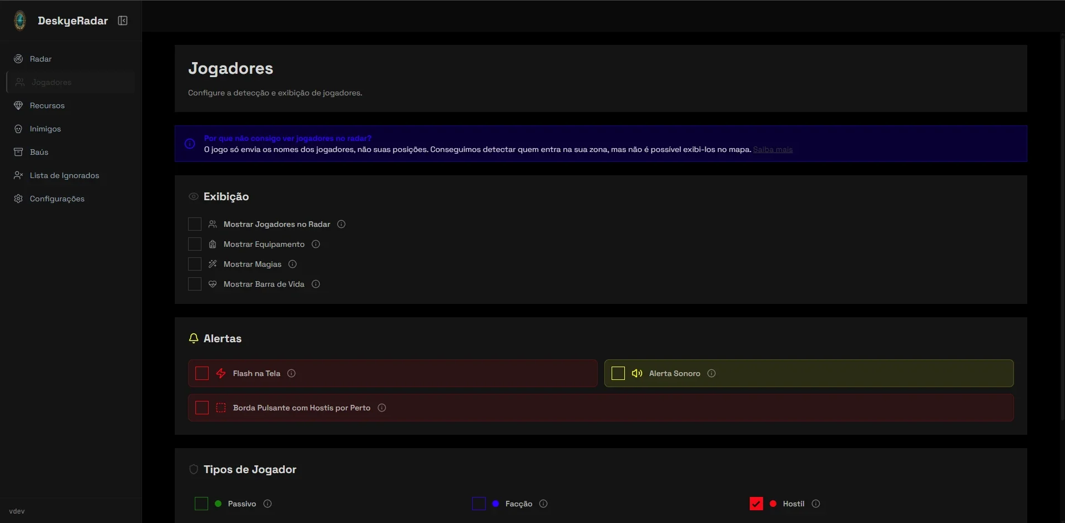Click the Hostil info icon
Screen dimensions: 1065x523
pos(816,504)
